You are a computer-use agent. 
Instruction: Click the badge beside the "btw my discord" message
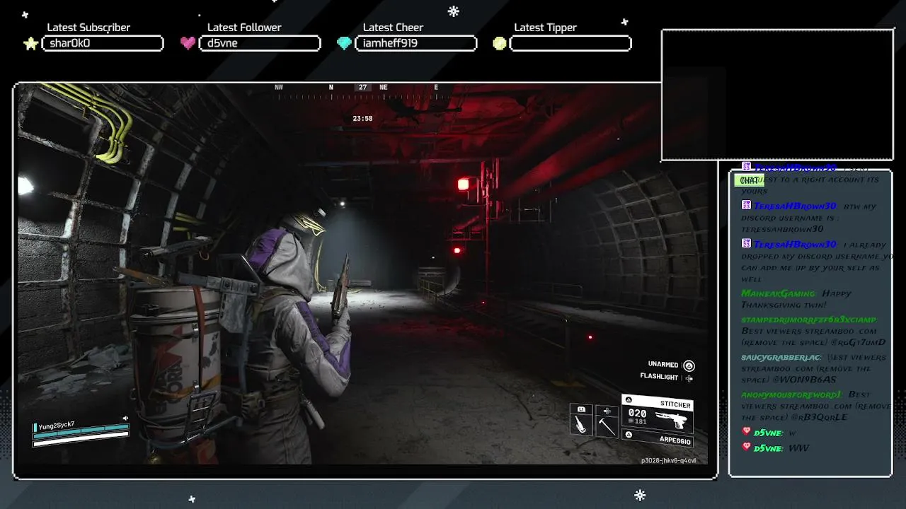pyautogui.click(x=746, y=205)
